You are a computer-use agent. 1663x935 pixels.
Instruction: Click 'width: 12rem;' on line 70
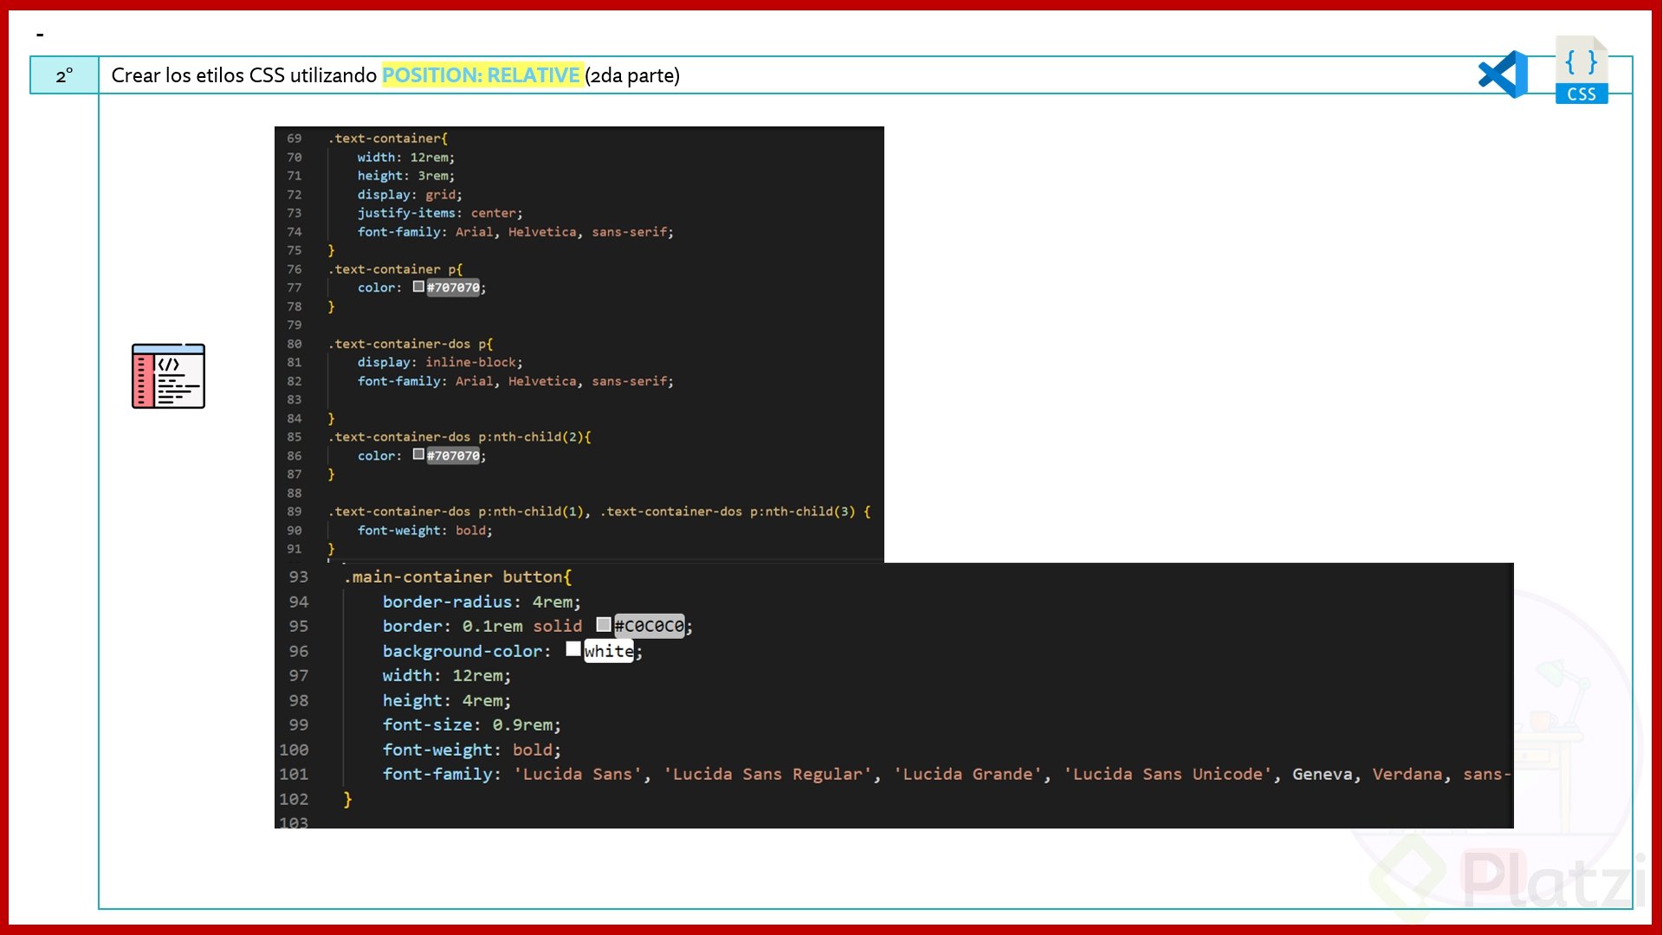click(405, 158)
